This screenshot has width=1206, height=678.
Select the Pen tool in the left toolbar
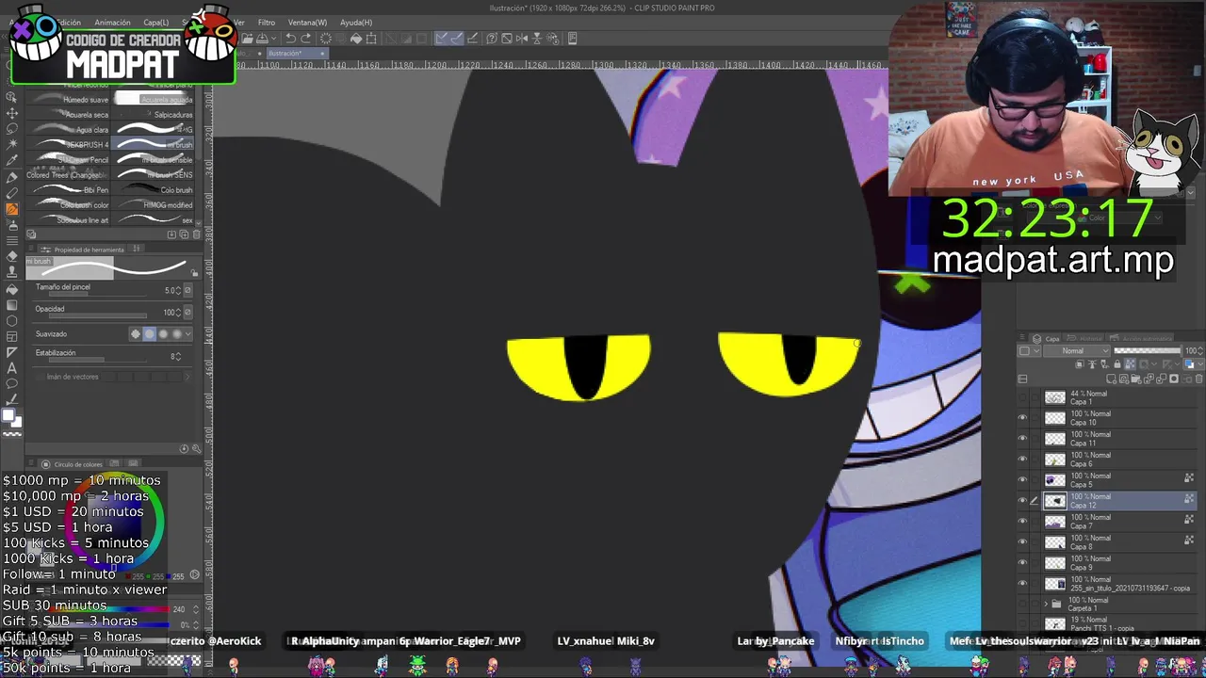(x=11, y=178)
